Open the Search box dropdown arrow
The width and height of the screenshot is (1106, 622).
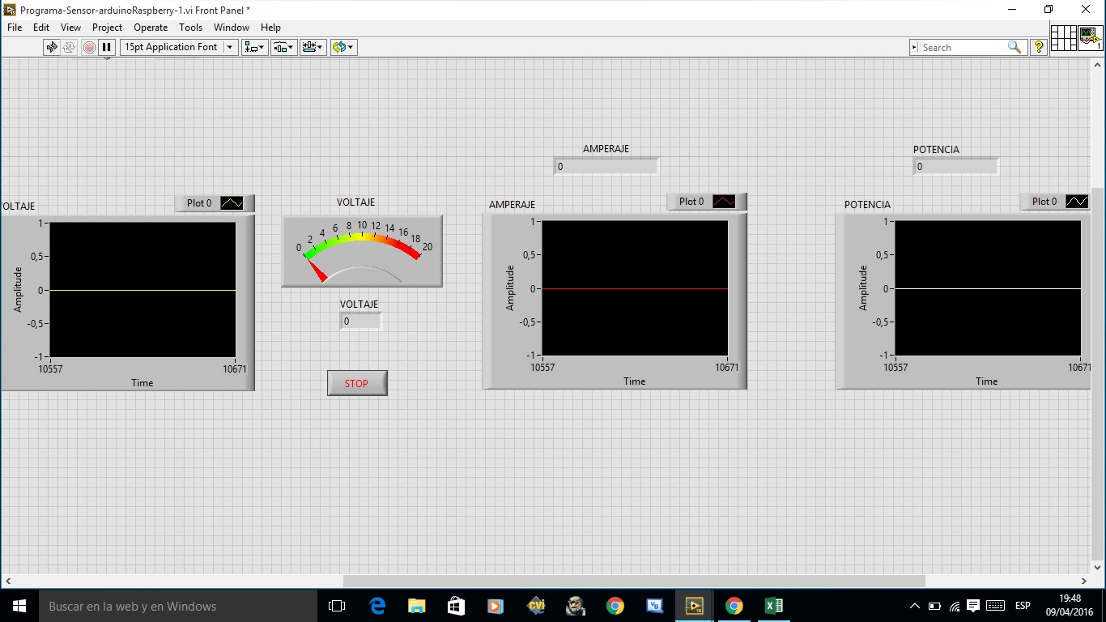coord(915,47)
